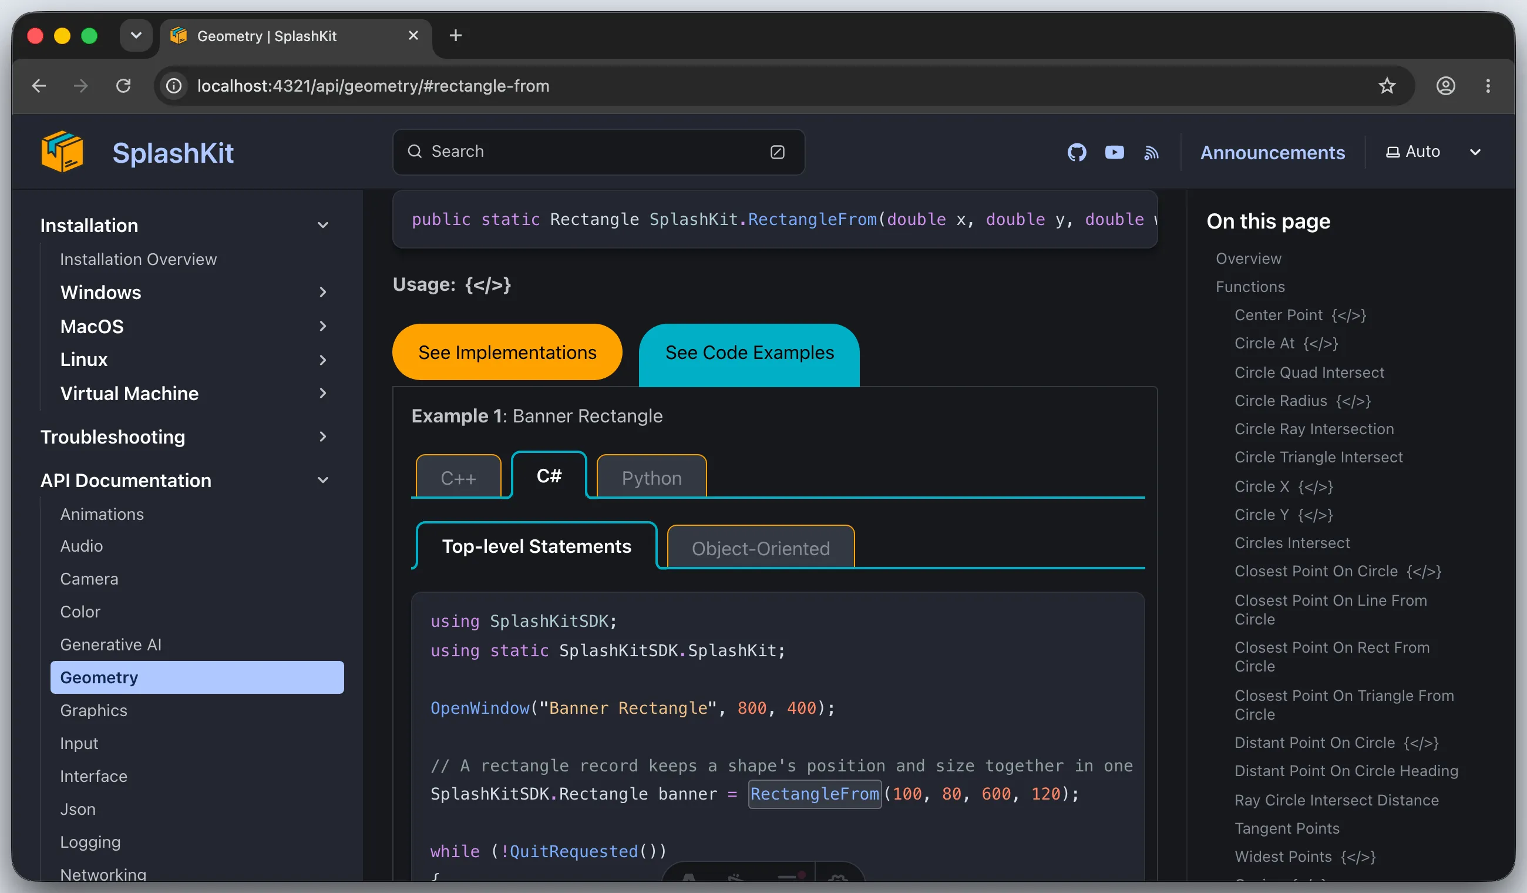The height and width of the screenshot is (893, 1527).
Task: Open the Graphics API page
Action: [93, 710]
